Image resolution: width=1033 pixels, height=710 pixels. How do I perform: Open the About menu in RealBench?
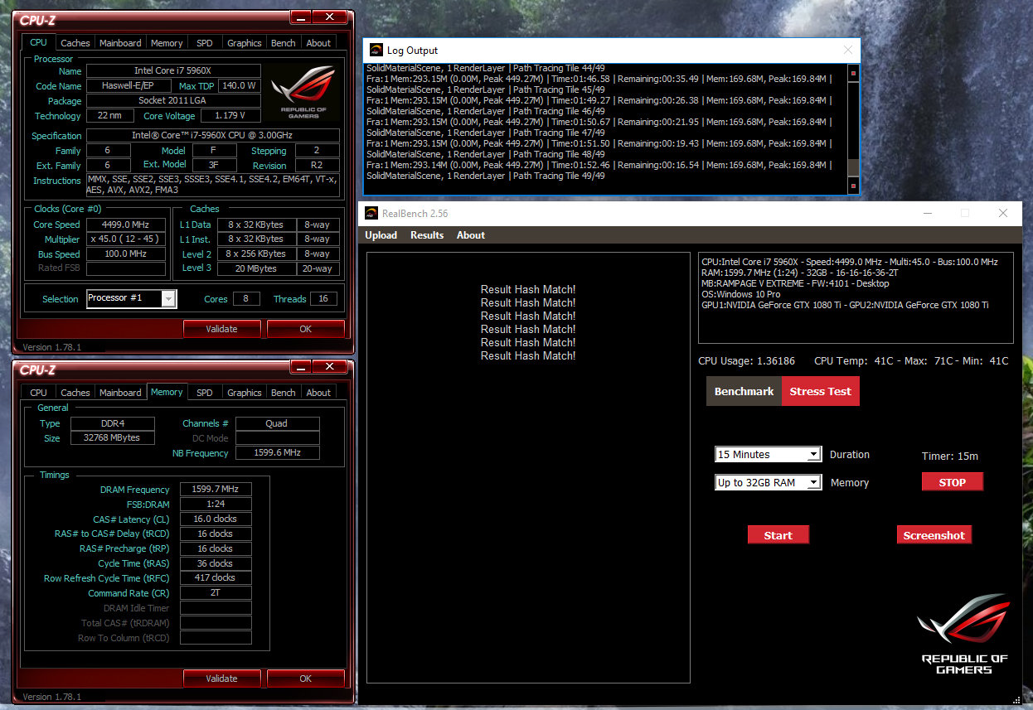click(x=471, y=235)
